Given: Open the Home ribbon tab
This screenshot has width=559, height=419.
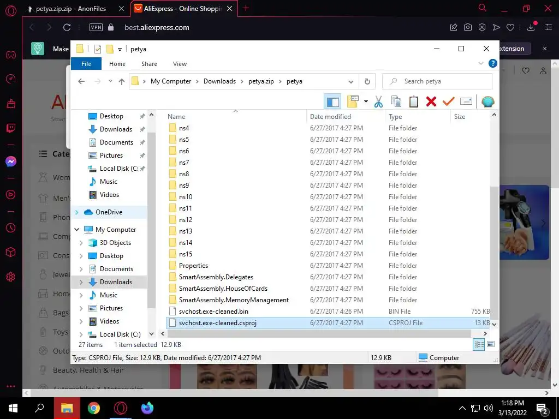Looking at the screenshot, I should coord(117,64).
